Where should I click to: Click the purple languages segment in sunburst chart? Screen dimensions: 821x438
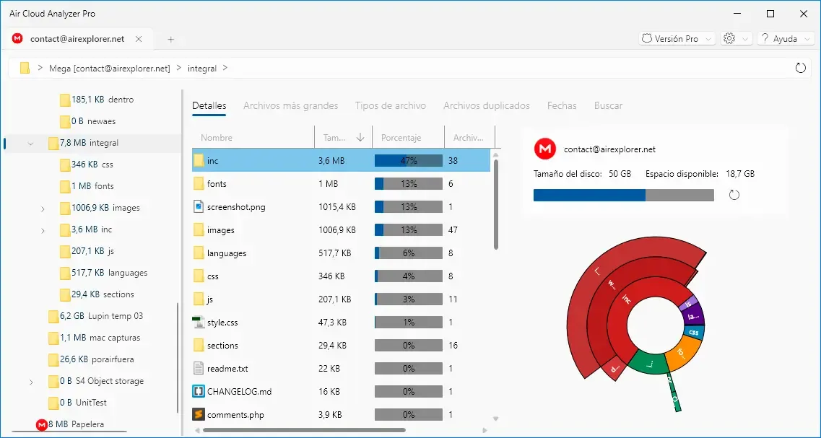tap(694, 316)
